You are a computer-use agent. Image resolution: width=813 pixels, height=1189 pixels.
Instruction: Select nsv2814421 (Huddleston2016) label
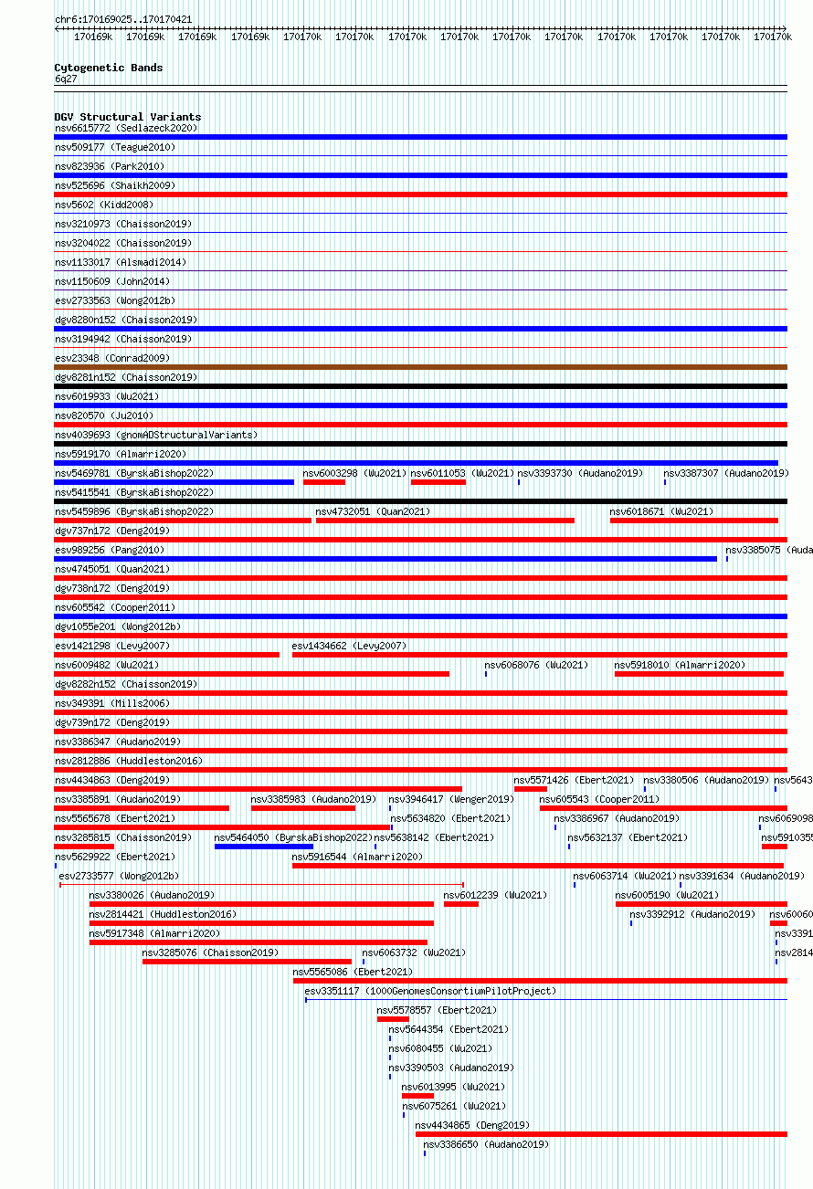click(x=163, y=914)
